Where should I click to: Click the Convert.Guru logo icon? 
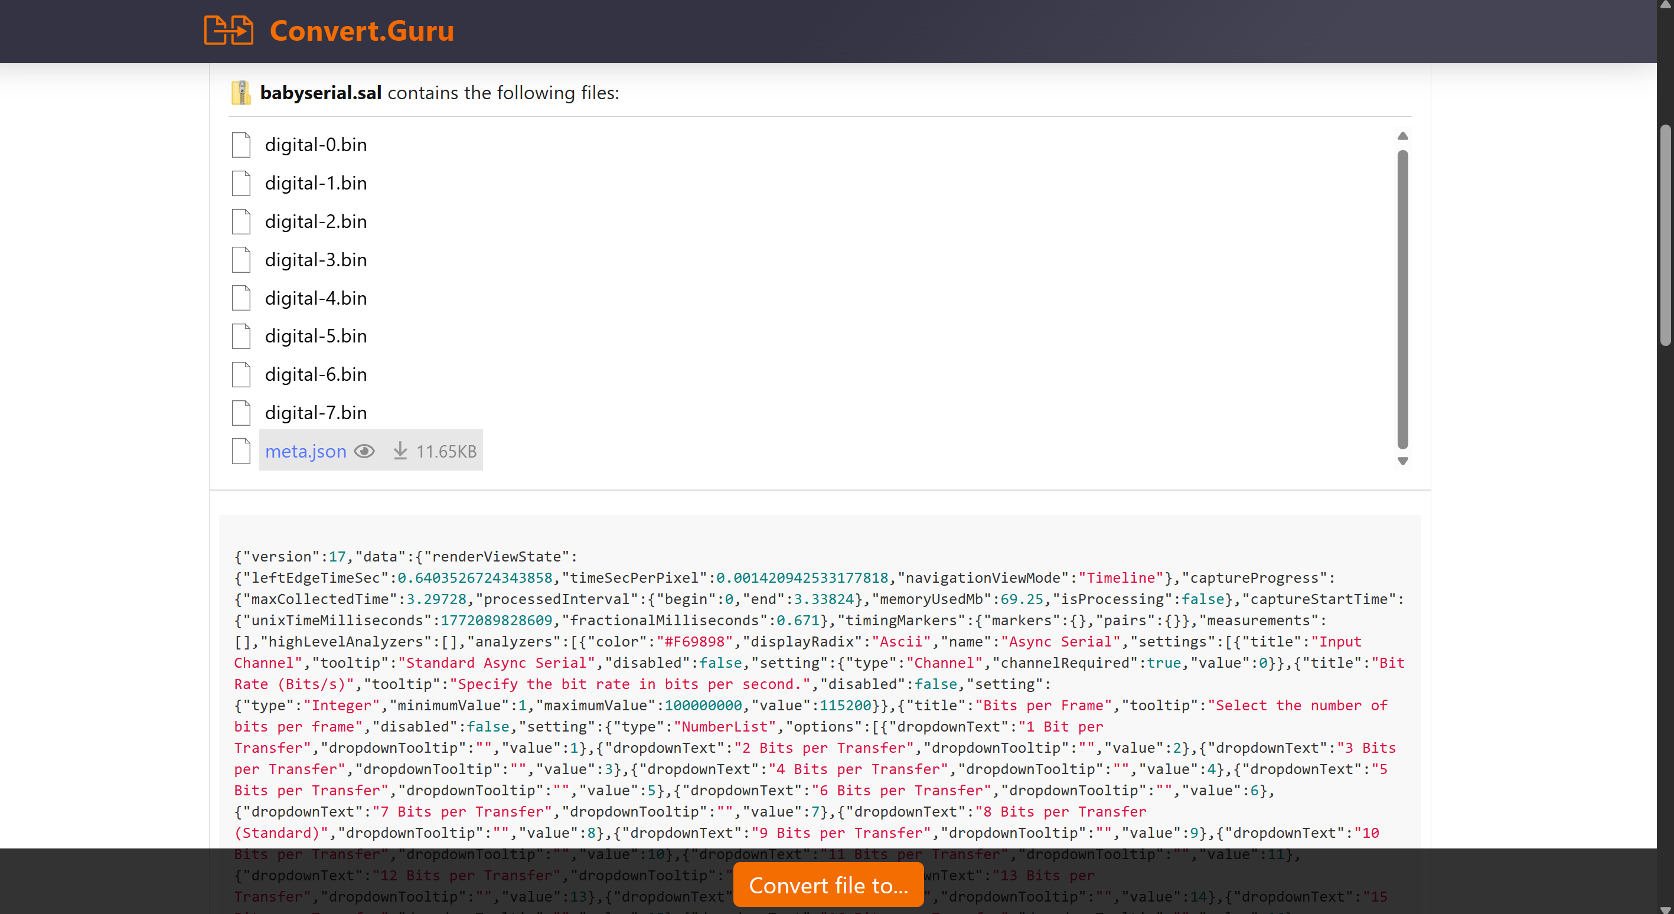pos(228,31)
